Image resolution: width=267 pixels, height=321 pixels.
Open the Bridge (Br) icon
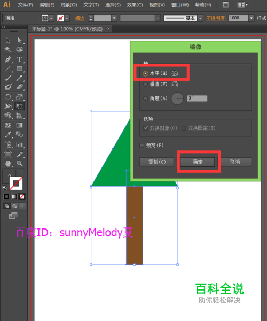tap(225, 5)
